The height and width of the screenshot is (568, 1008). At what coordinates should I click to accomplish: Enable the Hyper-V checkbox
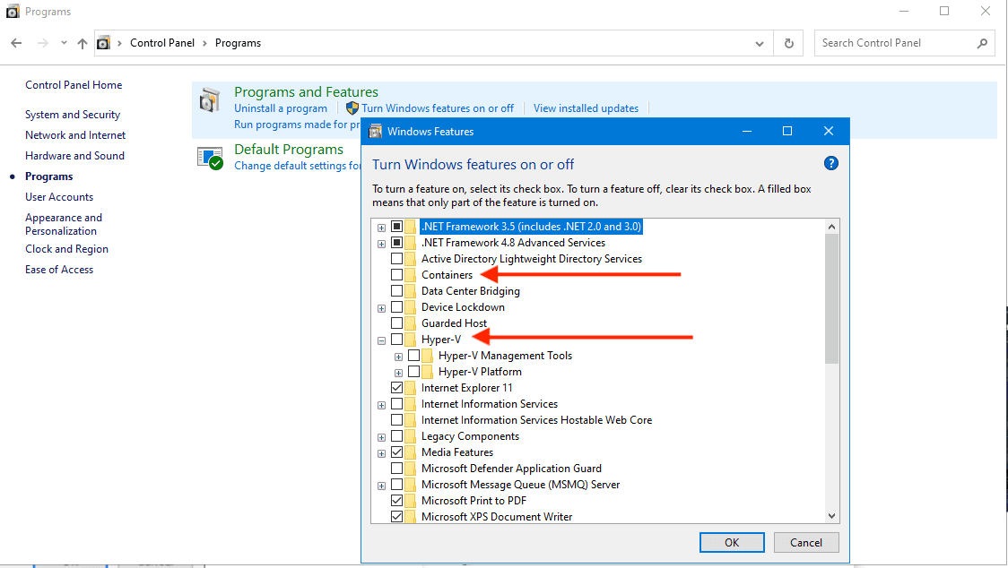[396, 339]
